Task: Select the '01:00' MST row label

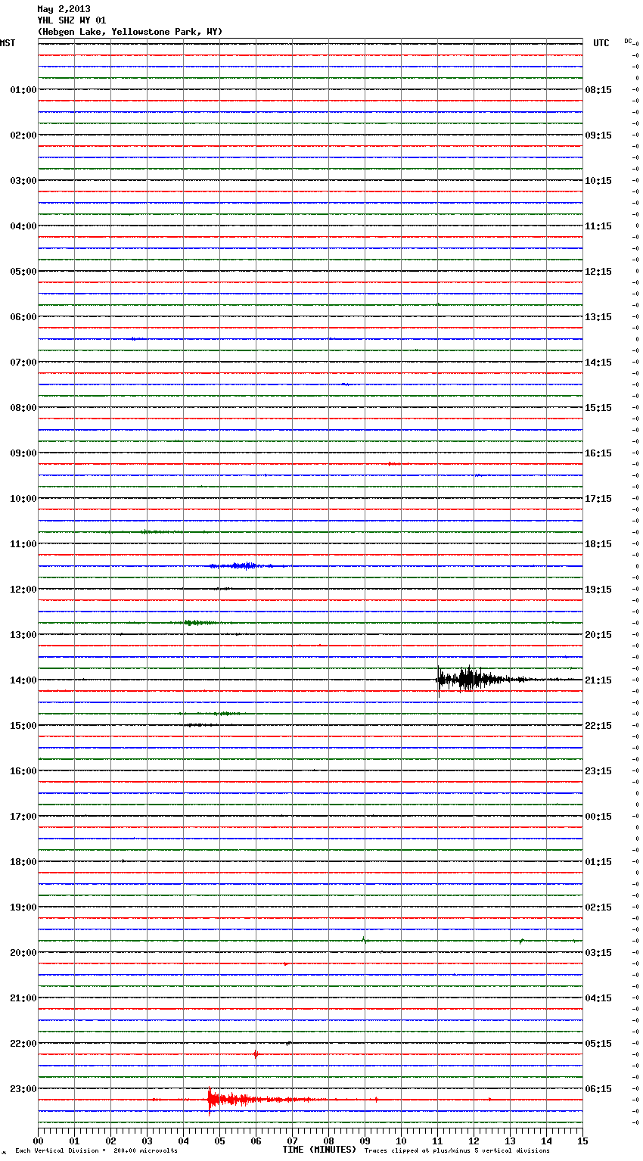Action: click(23, 90)
